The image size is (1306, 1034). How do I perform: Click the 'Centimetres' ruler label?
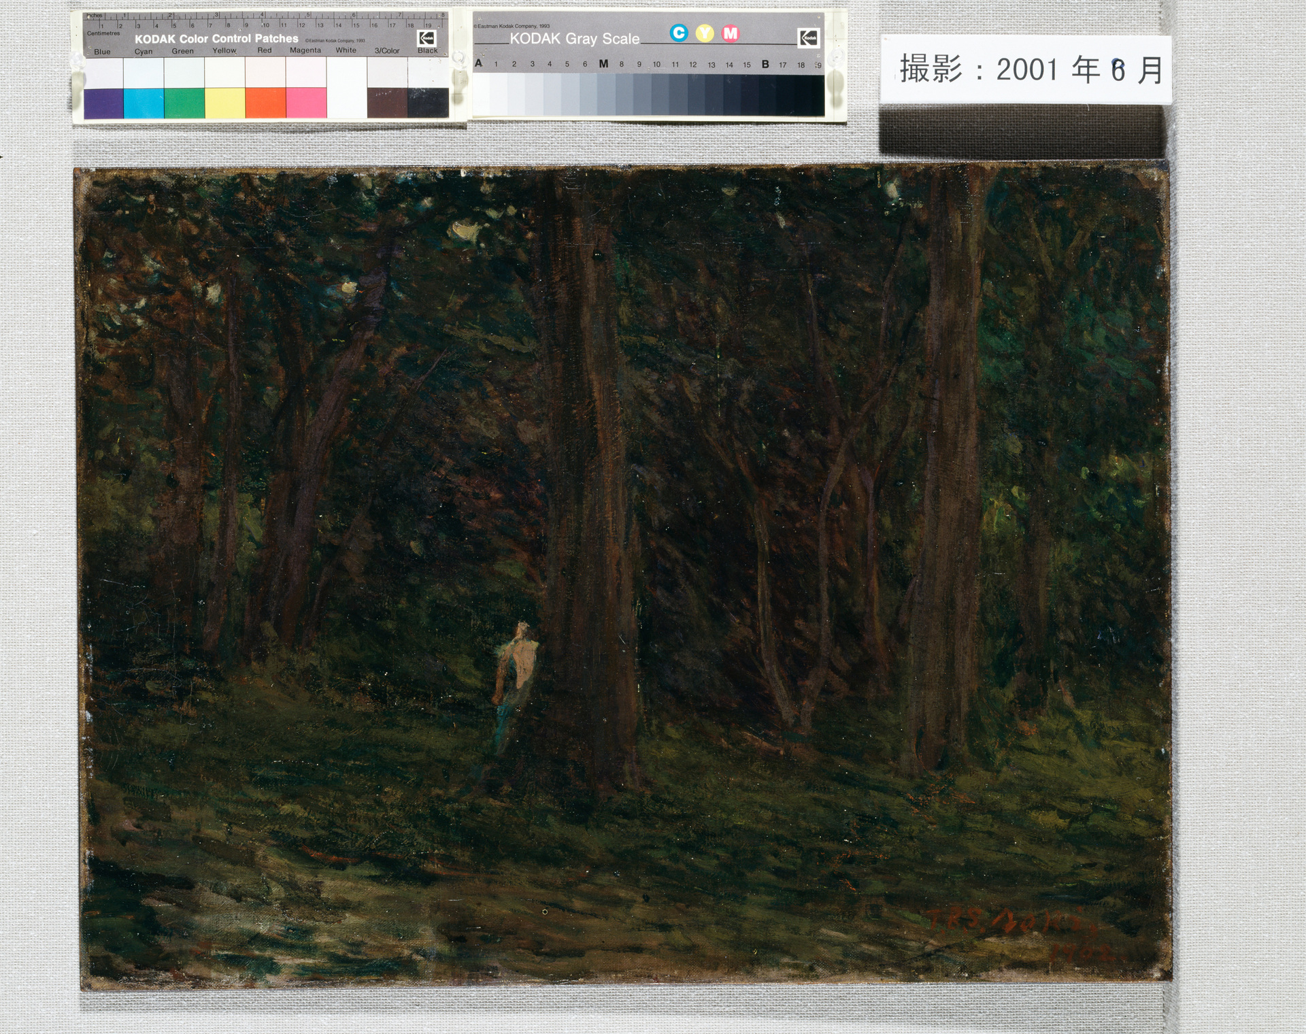click(x=103, y=33)
